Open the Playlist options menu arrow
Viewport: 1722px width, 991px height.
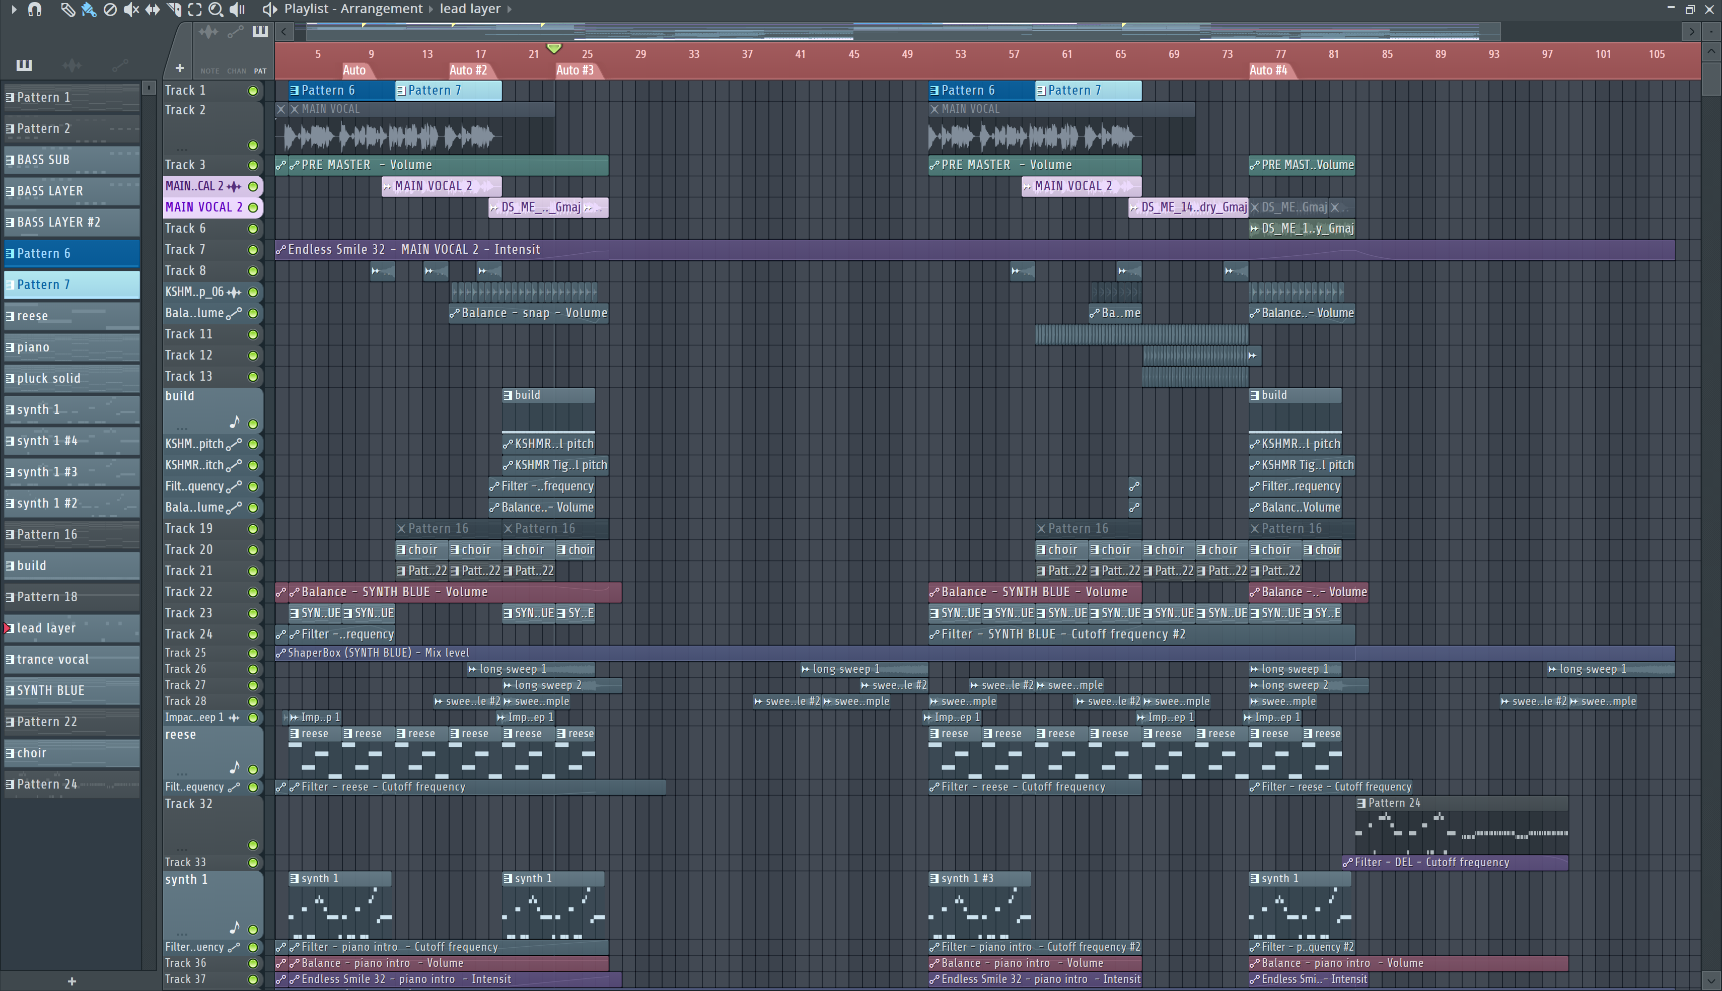tap(13, 9)
